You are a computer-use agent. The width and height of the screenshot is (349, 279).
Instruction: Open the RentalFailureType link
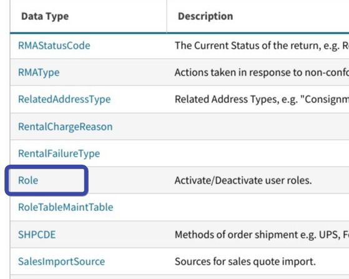pos(59,154)
